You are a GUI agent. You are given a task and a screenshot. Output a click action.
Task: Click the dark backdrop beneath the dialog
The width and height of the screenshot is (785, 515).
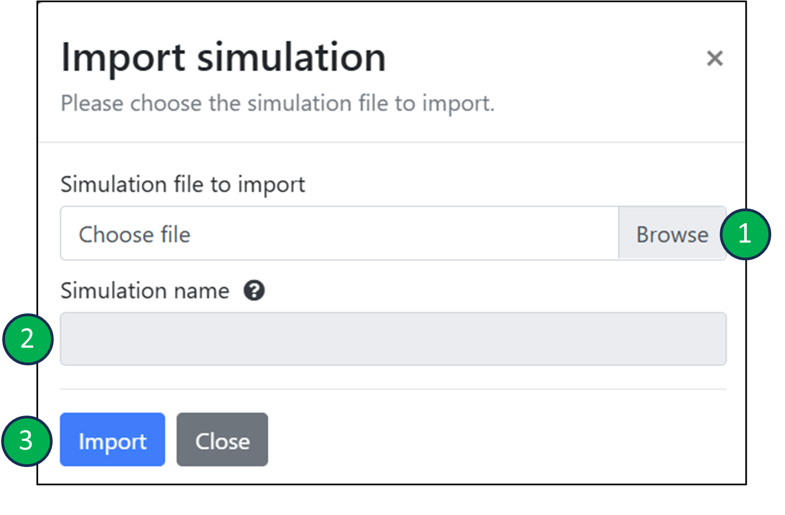[392, 500]
